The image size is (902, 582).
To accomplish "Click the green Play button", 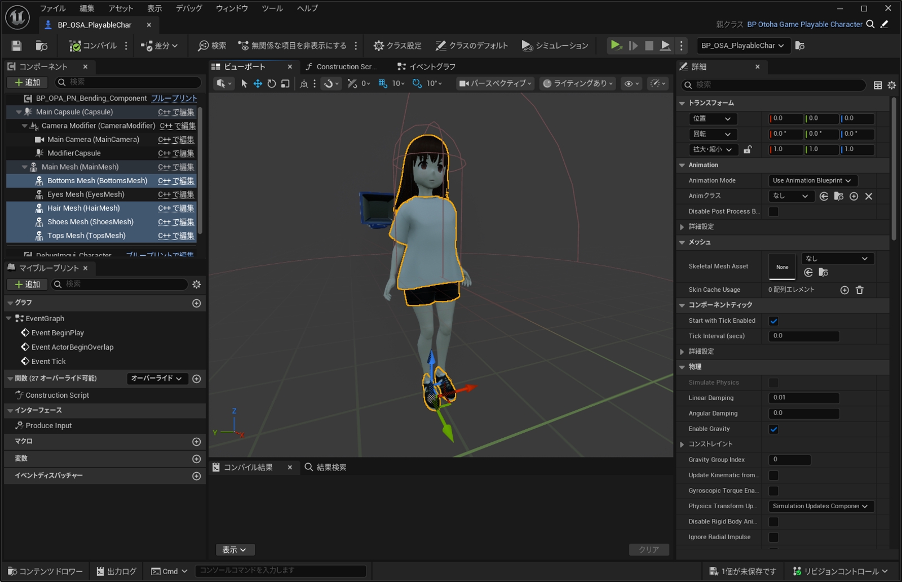I will pyautogui.click(x=616, y=46).
